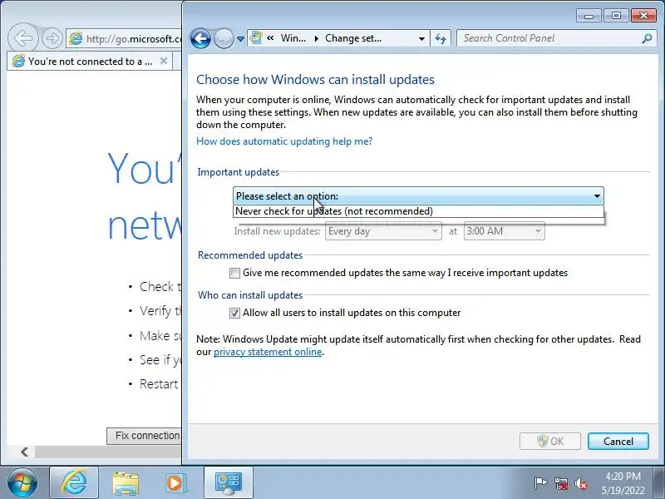Click the Control Panel address bar icon
The image size is (665, 499).
[256, 37]
